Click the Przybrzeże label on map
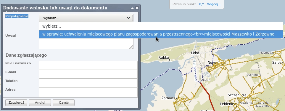The width and height of the screenshot is (285, 111). (x=267, y=53)
